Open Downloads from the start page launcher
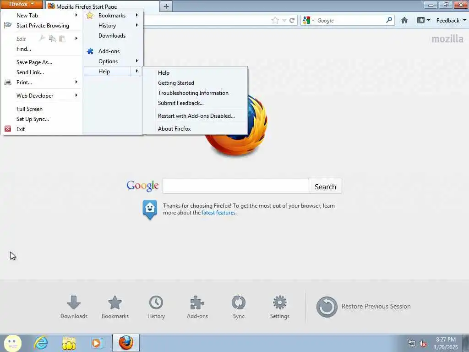Screen dimensions: 469x352 click(x=74, y=307)
